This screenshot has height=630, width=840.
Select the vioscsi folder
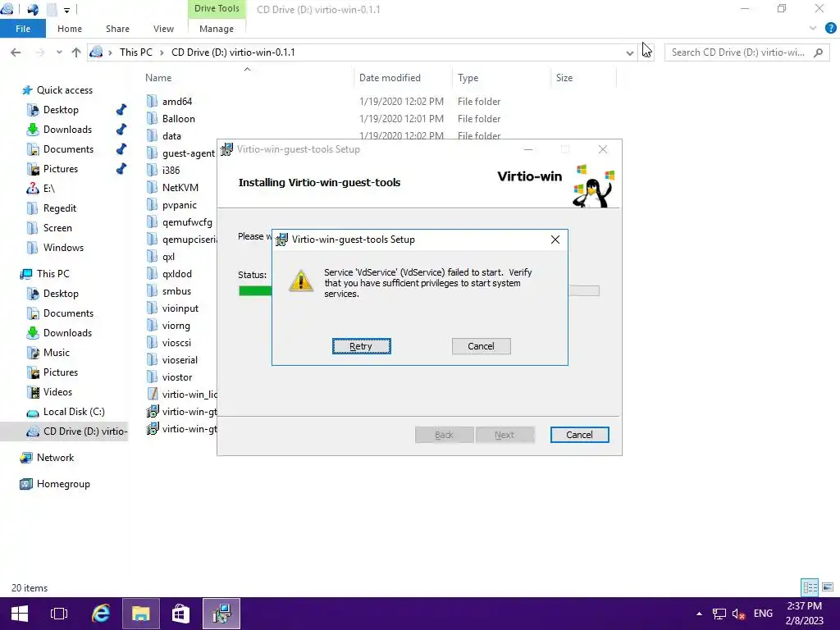click(176, 342)
